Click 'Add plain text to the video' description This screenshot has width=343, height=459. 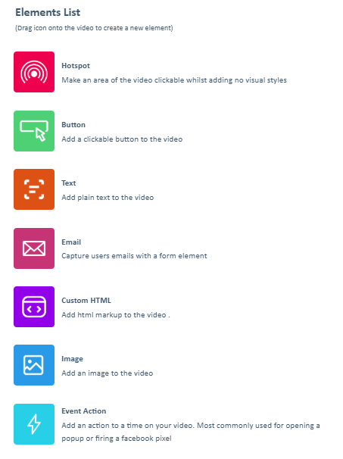[108, 197]
